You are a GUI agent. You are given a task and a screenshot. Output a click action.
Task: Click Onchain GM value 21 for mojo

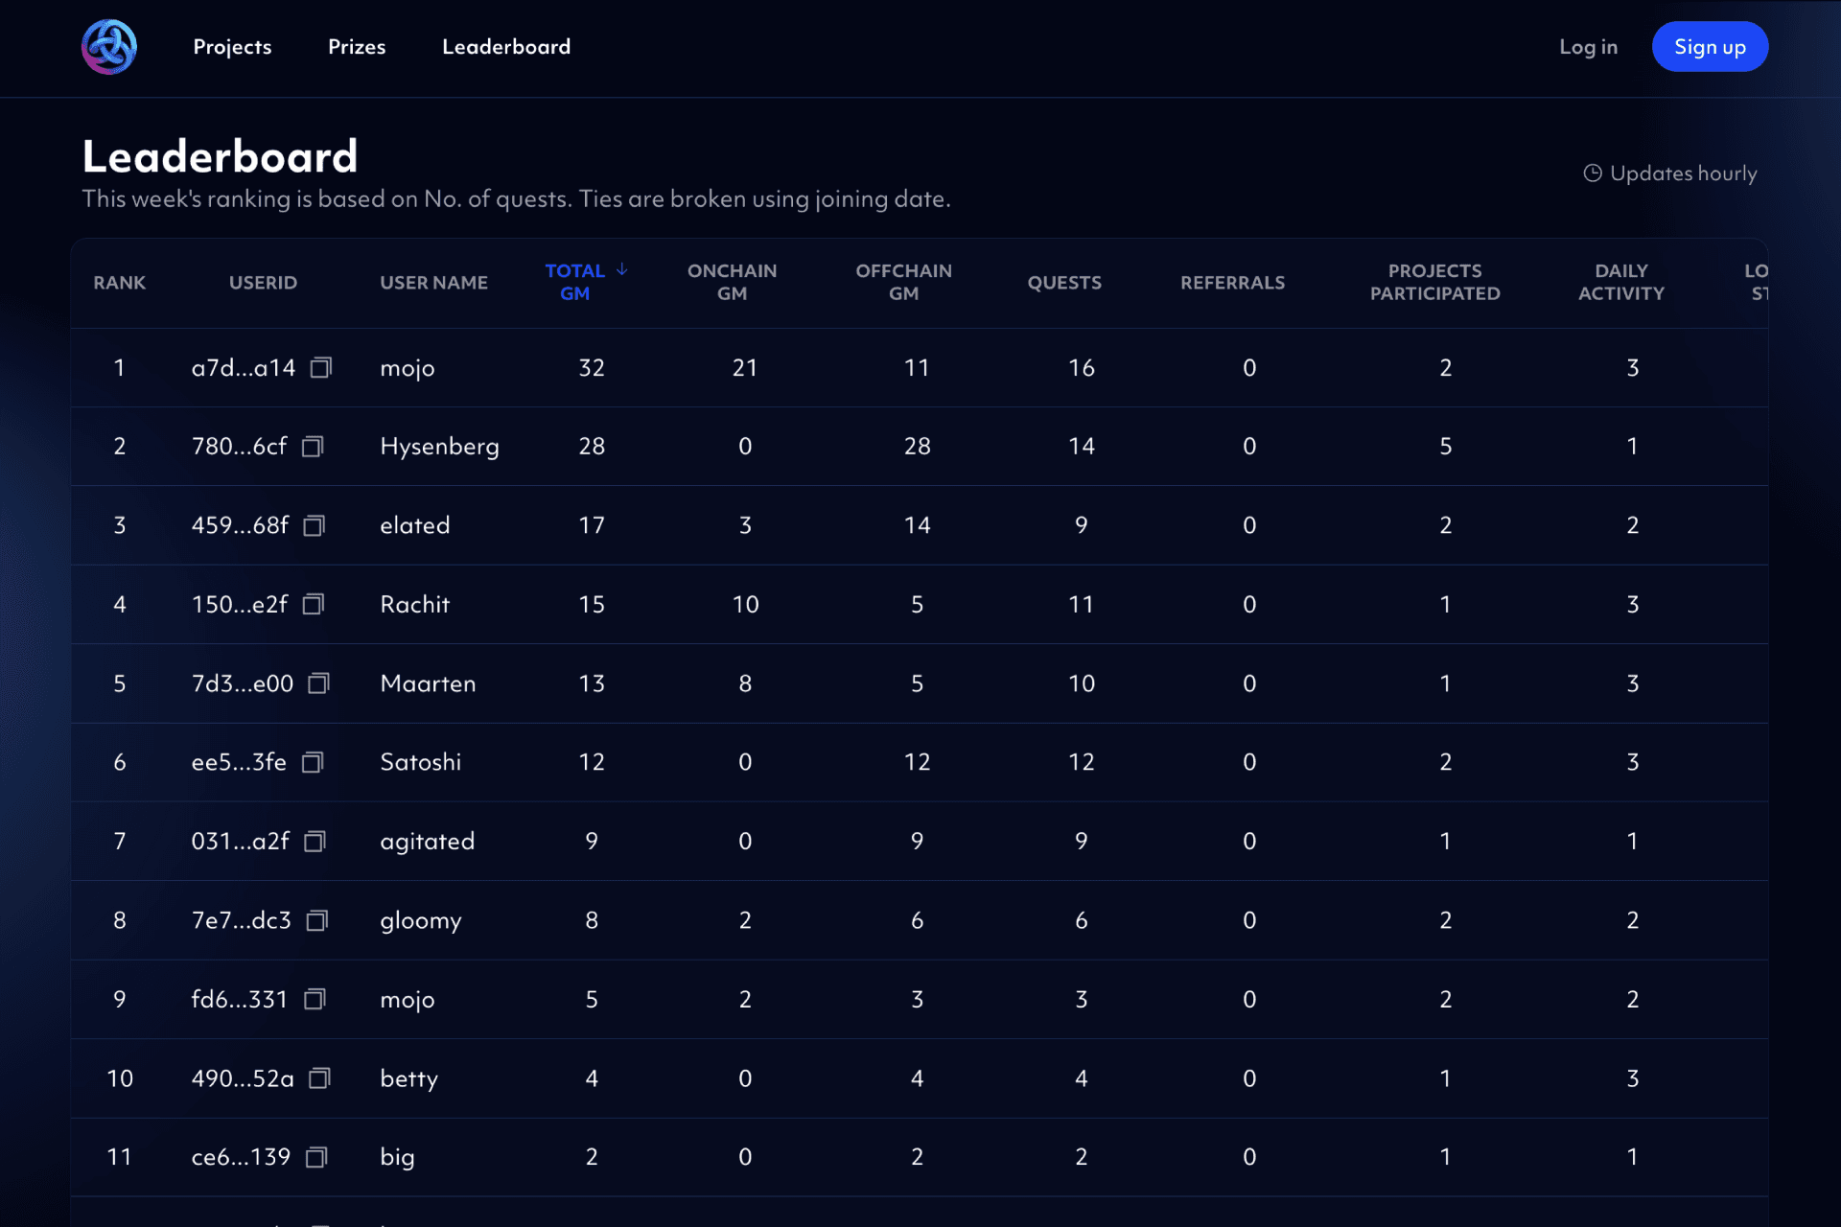[x=745, y=367]
